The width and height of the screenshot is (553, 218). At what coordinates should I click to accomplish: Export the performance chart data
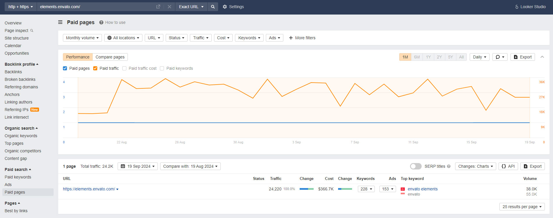(523, 57)
